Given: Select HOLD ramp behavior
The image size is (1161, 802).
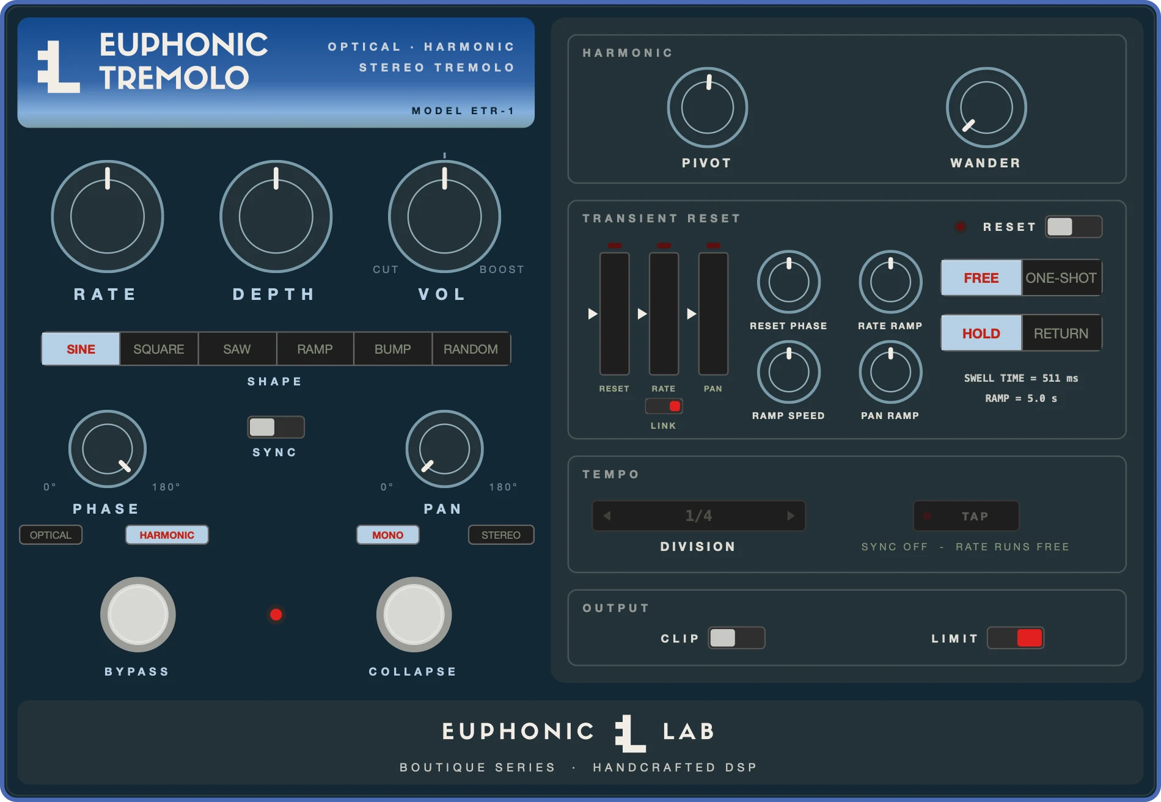Looking at the screenshot, I should (x=981, y=334).
